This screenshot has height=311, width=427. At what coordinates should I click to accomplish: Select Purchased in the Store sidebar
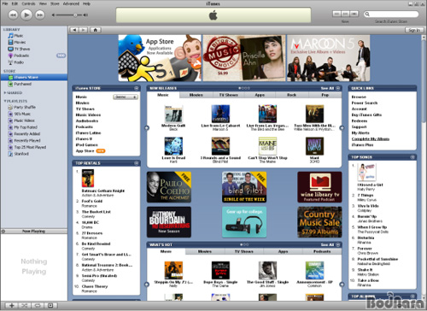tap(22, 84)
